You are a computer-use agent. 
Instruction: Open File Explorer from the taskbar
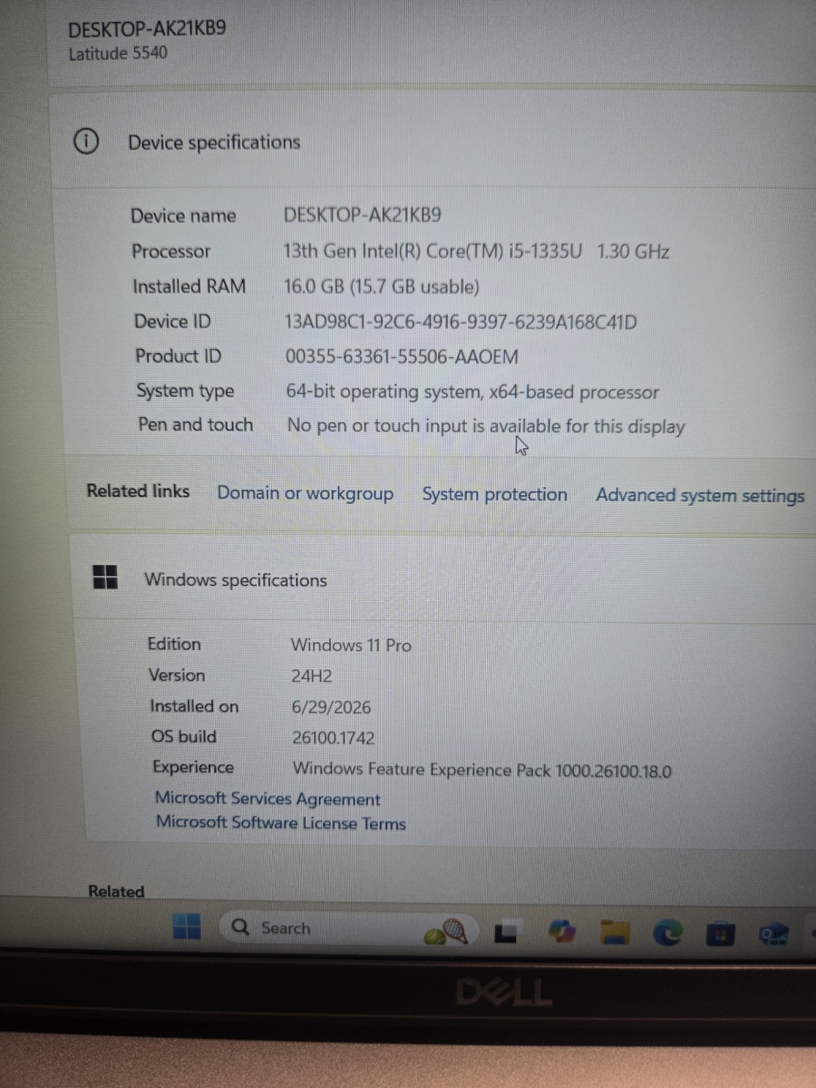pyautogui.click(x=615, y=932)
